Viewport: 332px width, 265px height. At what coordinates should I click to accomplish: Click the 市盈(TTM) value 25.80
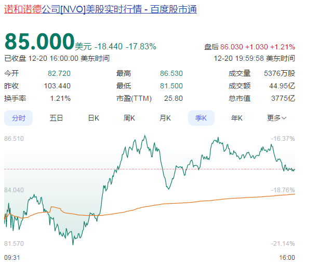(x=173, y=98)
